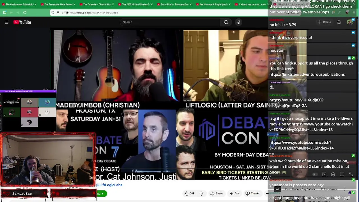Go to the YouTube home logo
The height and width of the screenshot is (202, 359).
coord(22,22)
